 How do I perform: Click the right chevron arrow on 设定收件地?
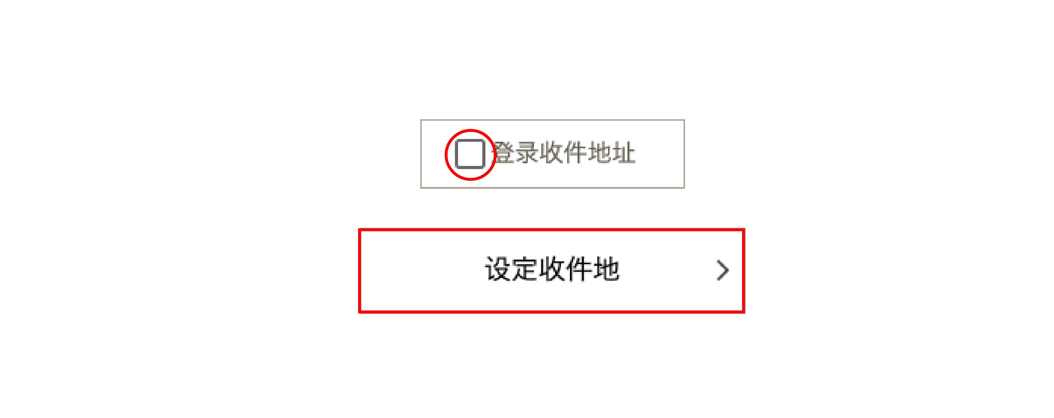(722, 270)
